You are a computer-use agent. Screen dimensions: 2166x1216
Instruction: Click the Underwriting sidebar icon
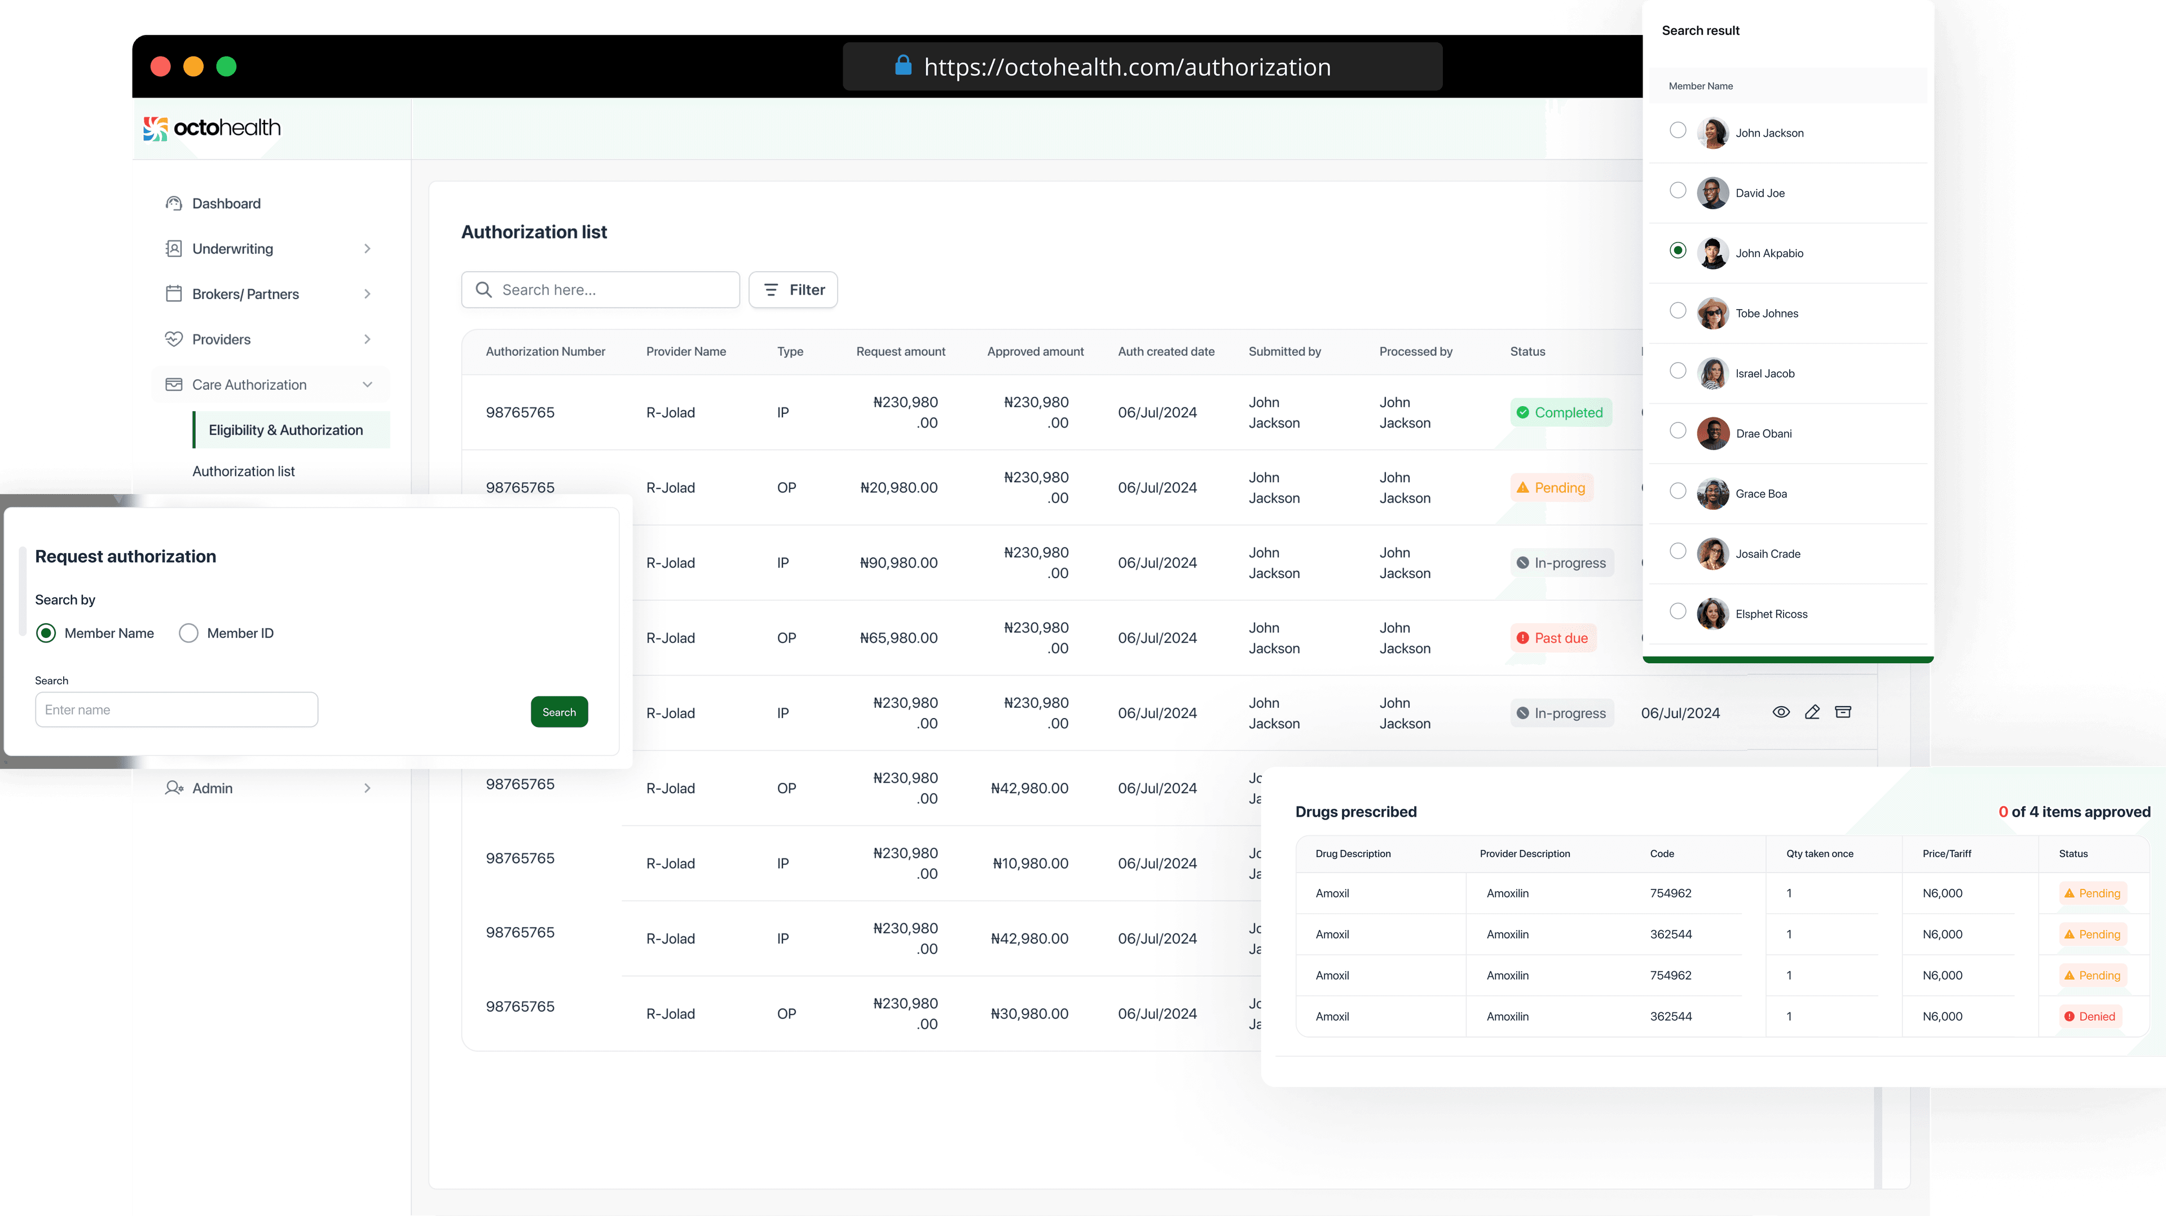click(x=174, y=249)
